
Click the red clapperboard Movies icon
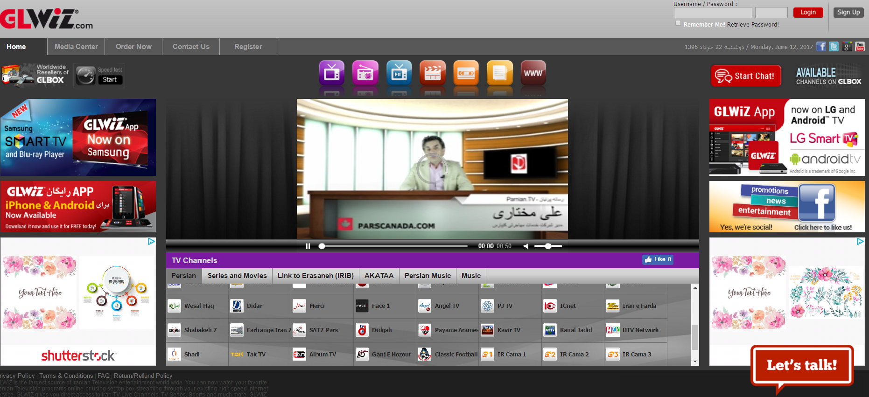[x=432, y=73]
